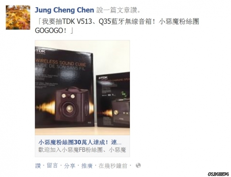Click the large Wireless Sound Cube box
Viewport: 231px width, 177px height.
point(64,87)
